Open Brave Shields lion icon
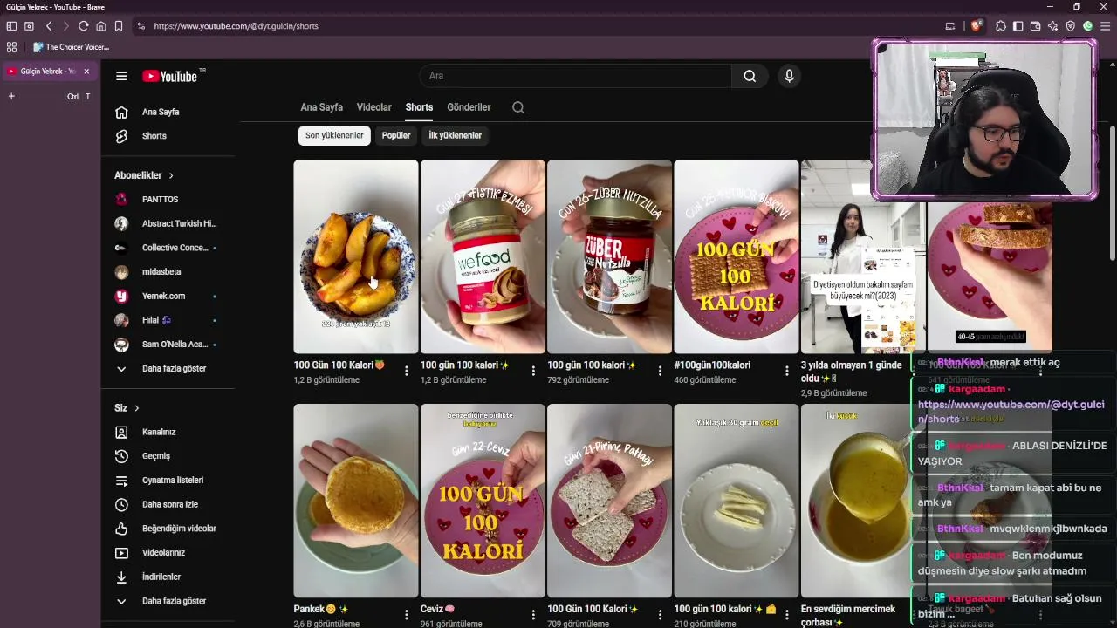 click(976, 26)
